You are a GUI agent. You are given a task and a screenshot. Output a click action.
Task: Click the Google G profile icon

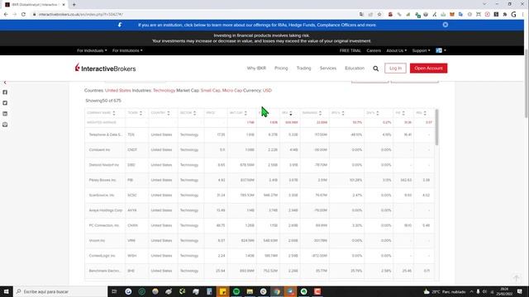pos(513,14)
